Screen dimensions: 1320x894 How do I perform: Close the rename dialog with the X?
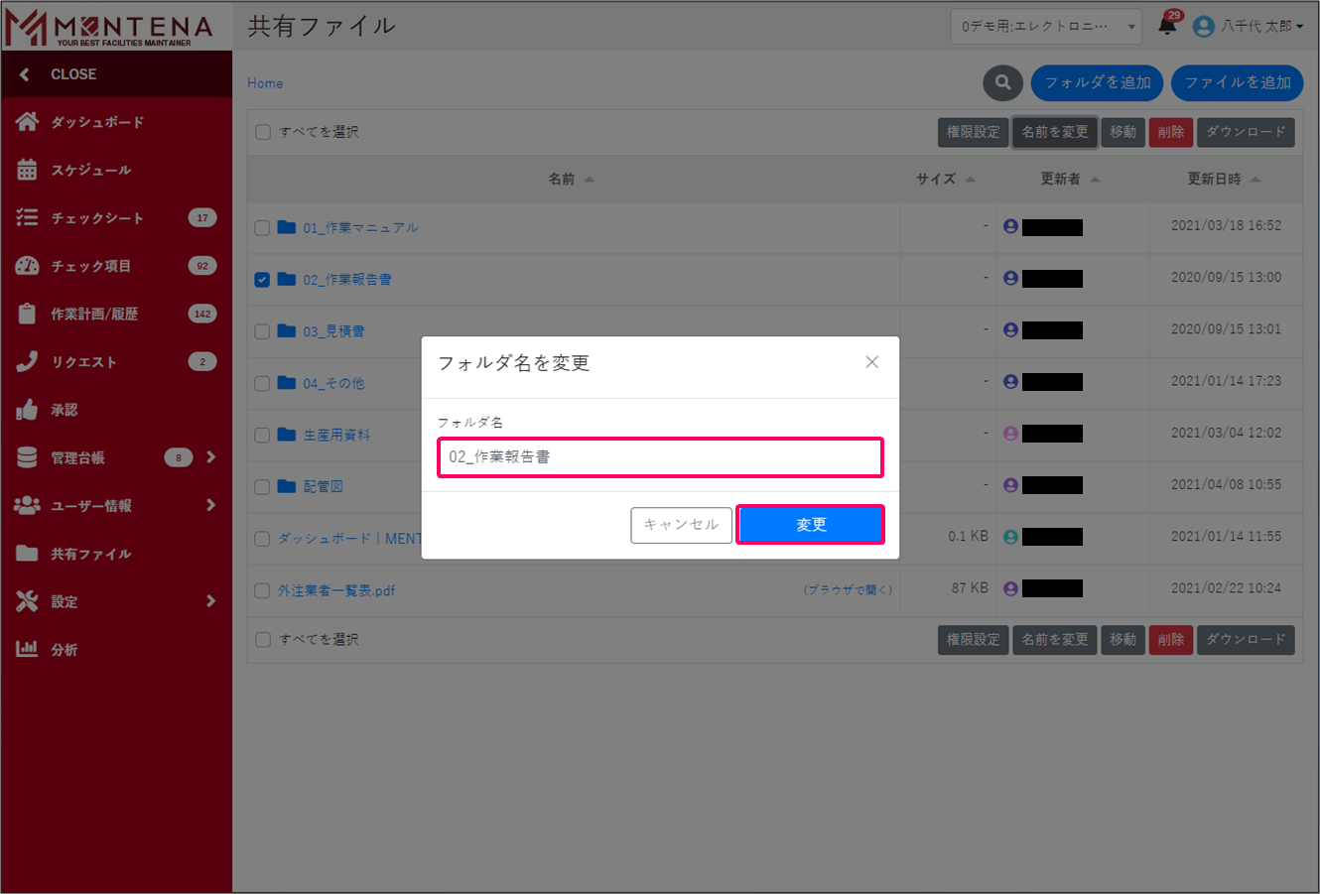[871, 362]
